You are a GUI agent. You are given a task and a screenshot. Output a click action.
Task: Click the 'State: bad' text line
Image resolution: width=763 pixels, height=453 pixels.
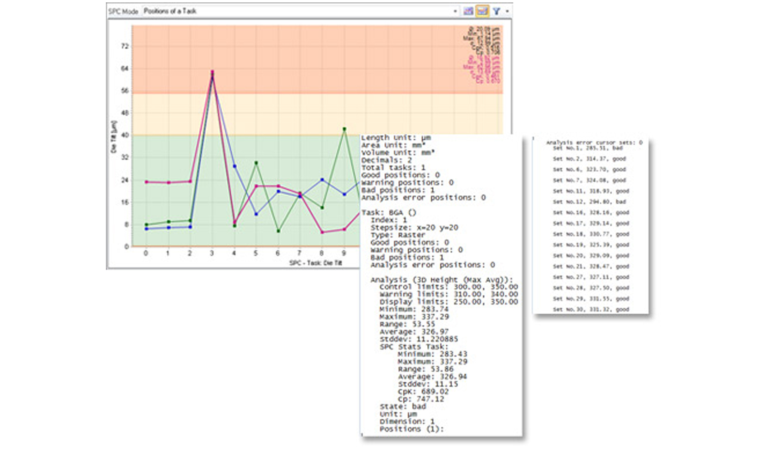click(402, 406)
